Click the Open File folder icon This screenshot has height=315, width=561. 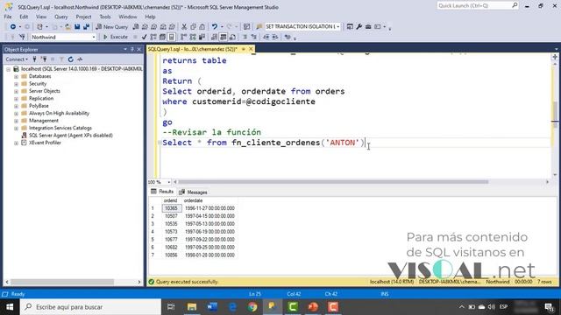coord(67,27)
